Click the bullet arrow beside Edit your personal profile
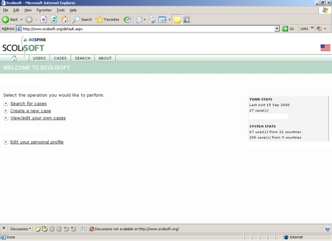Image resolution: width=332 pixels, height=241 pixels. point(6,142)
